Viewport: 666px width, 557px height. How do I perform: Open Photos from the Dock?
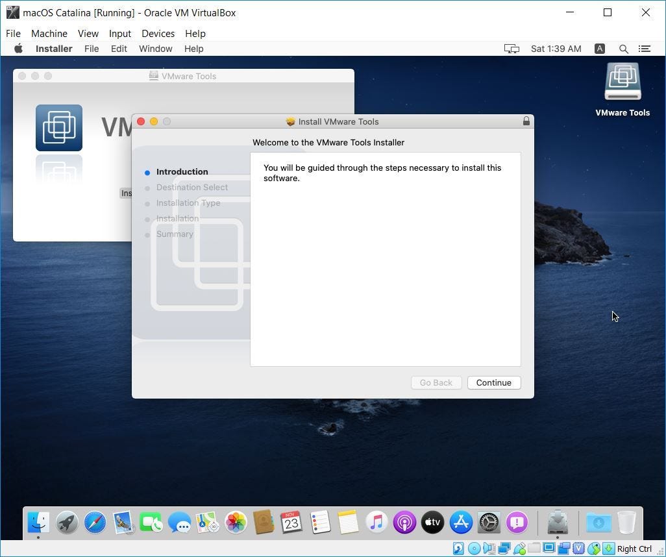click(x=236, y=522)
